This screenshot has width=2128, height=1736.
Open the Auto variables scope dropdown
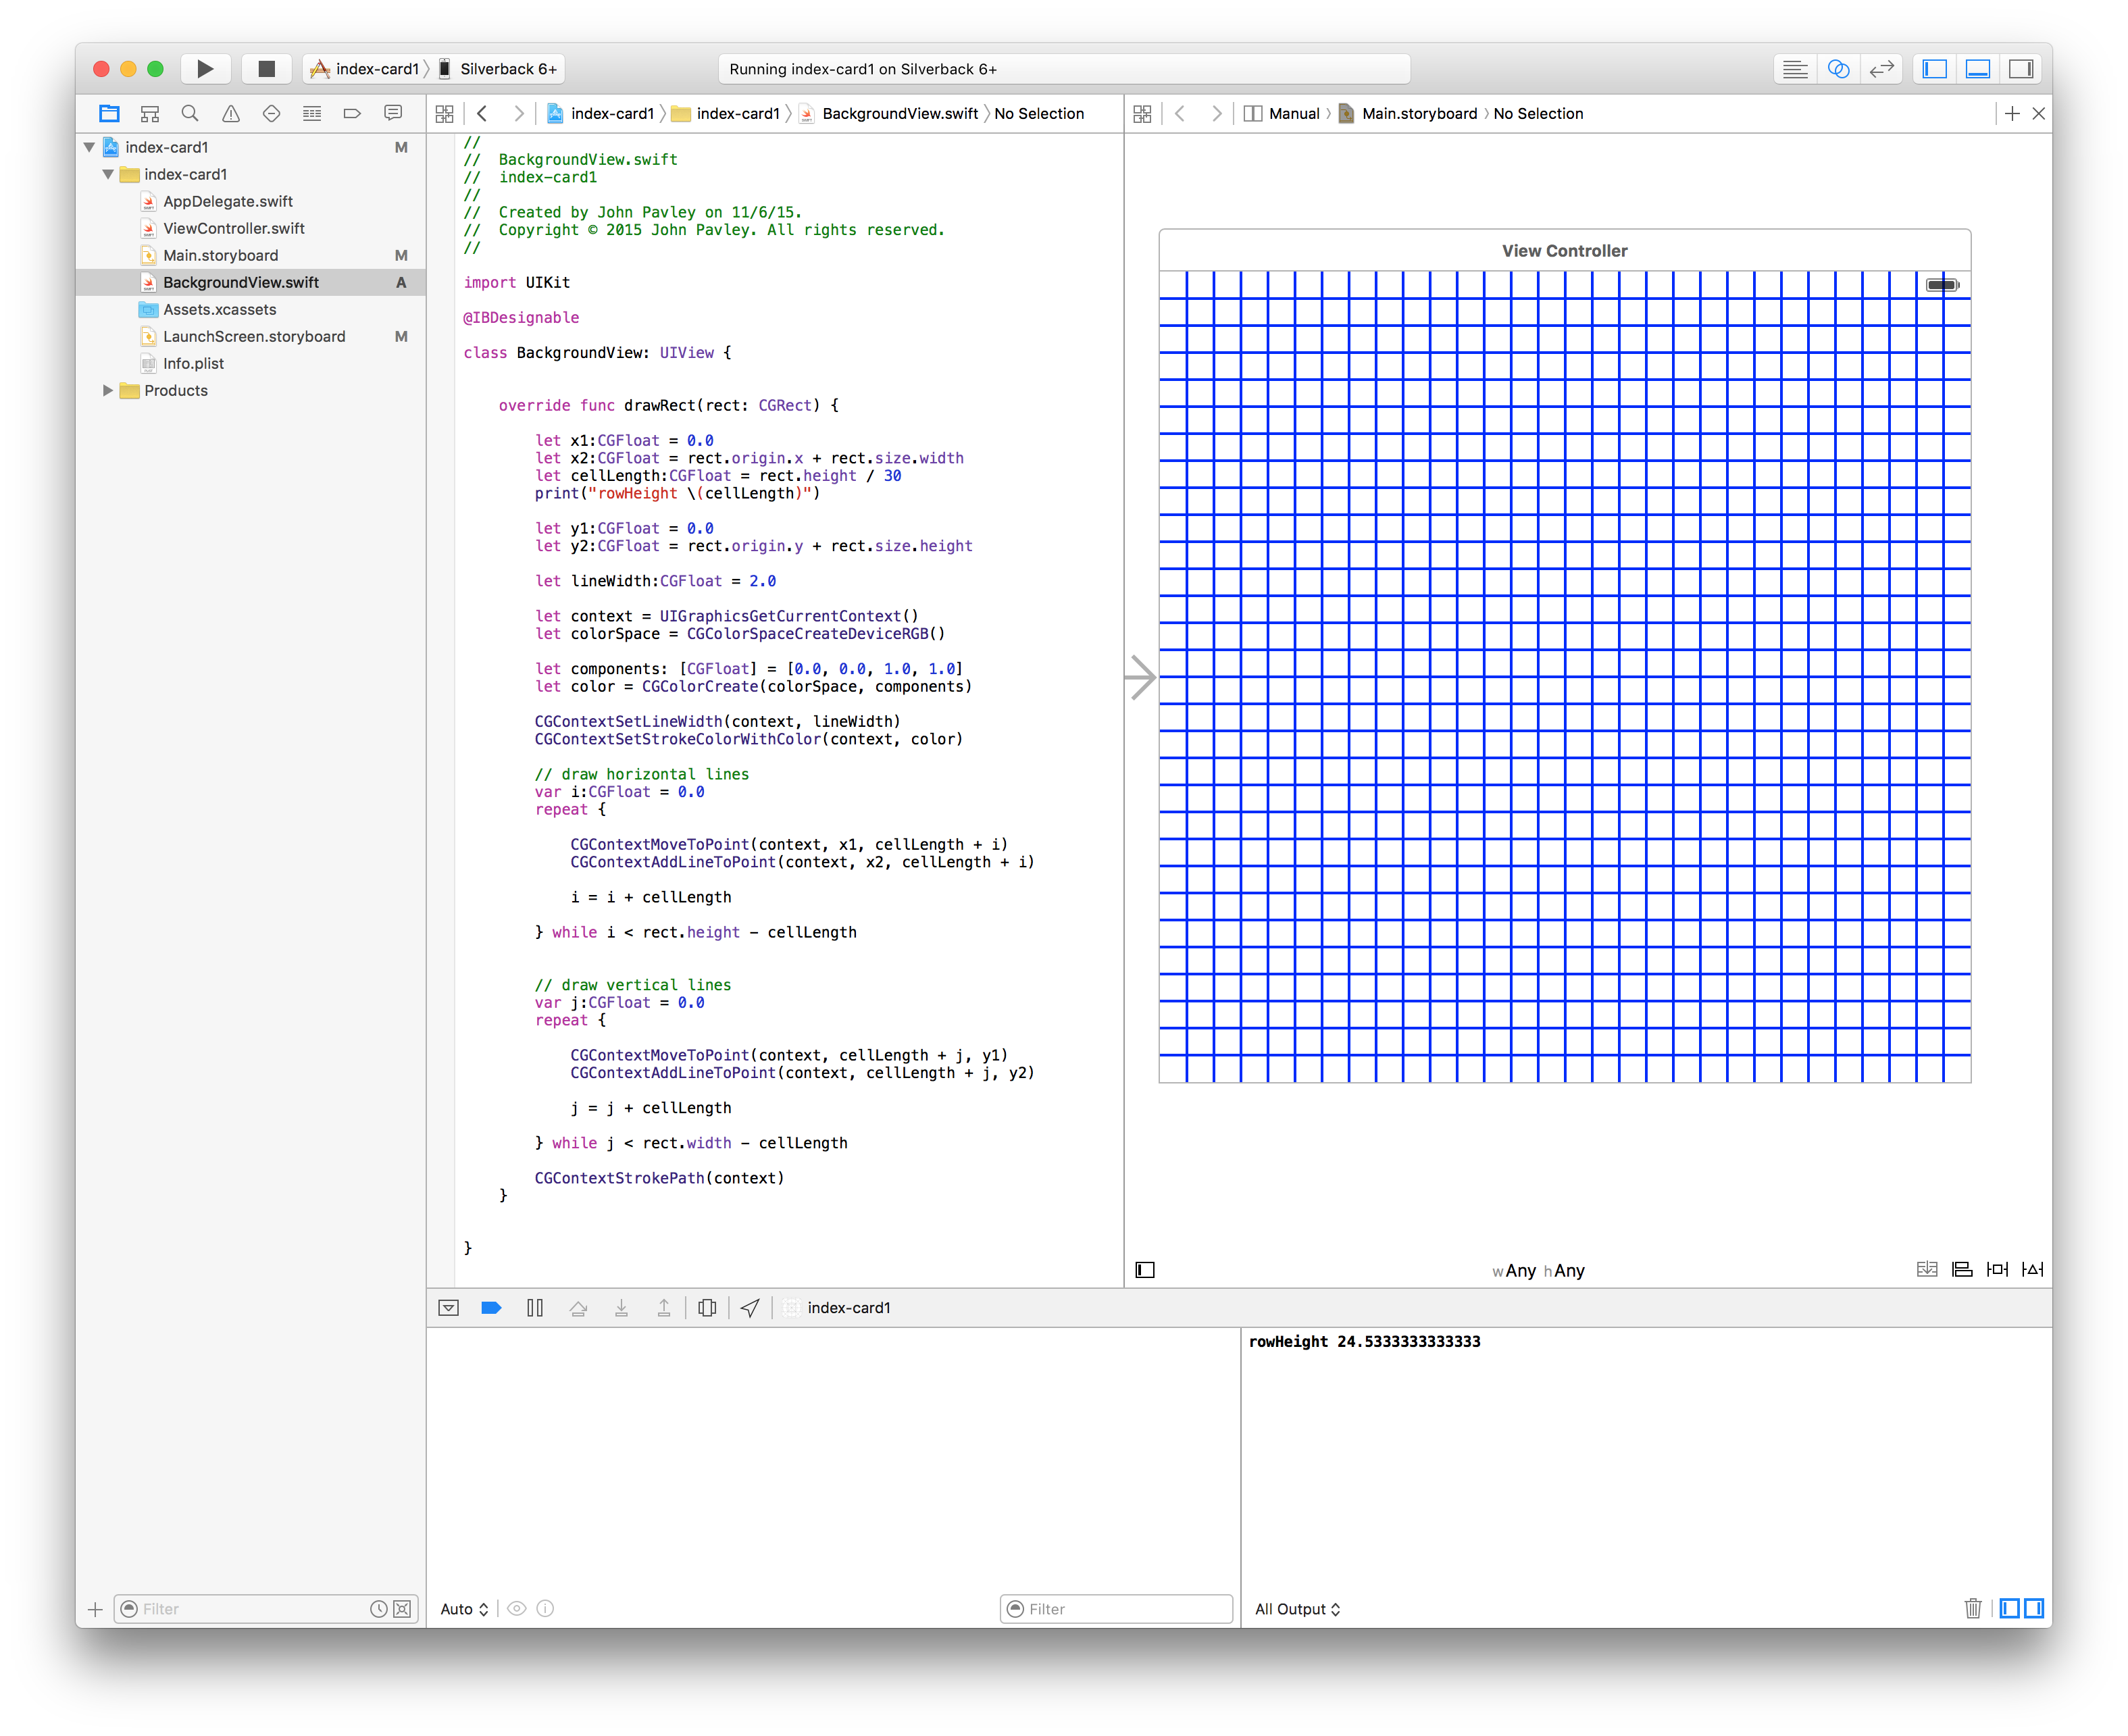(x=464, y=1609)
